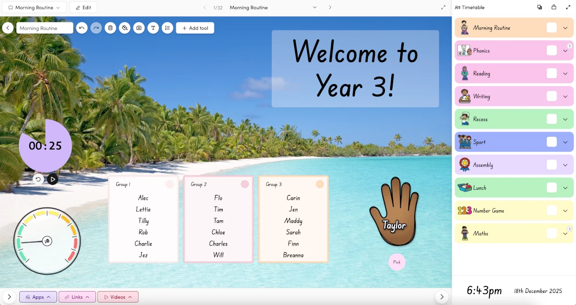Screen dimensions: 576x305
Task: Click the color circle on the Group 2 card
Action: 245,183
